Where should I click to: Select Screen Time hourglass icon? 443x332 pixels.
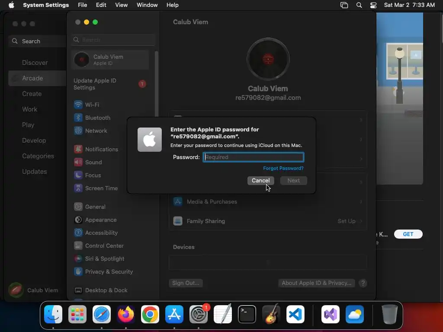pyautogui.click(x=78, y=188)
